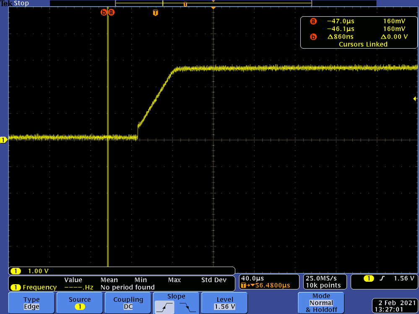The width and height of the screenshot is (419, 314).
Task: Select the falling-edge slope icon
Action: tap(188, 307)
